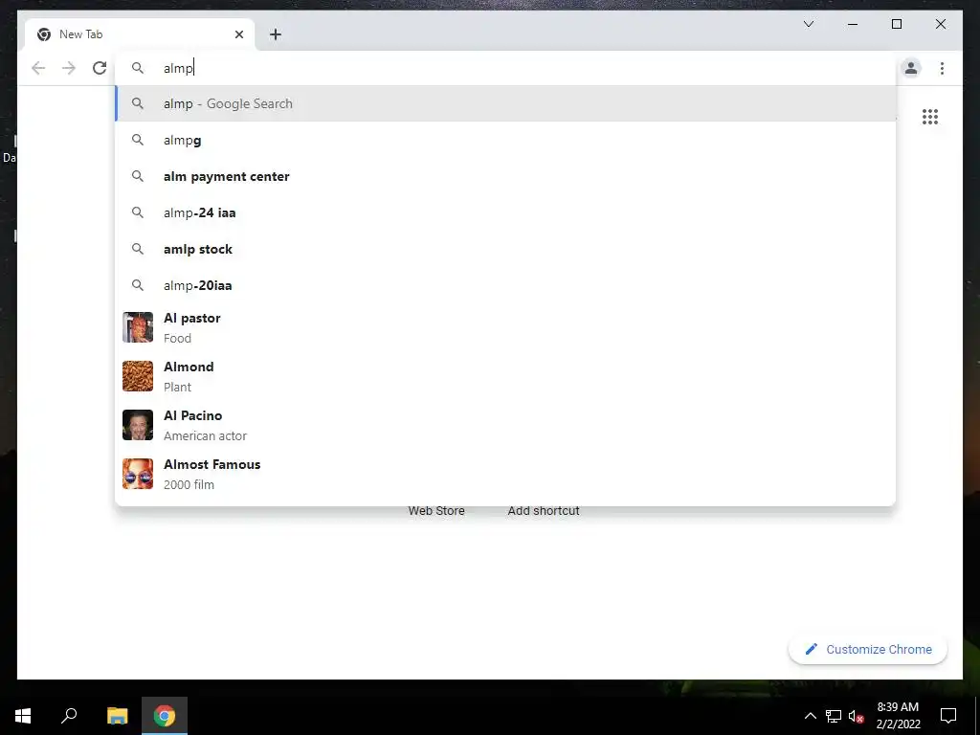Select 'Almost Famous' 2000 film suggestion
Image resolution: width=980 pixels, height=735 pixels.
coord(505,474)
